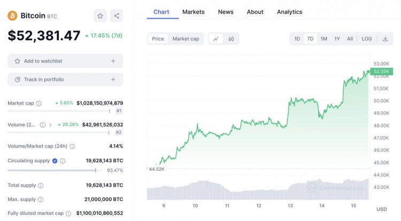The height and width of the screenshot is (221, 401).
Task: Click the volume rank #2 badge
Action: point(119,132)
